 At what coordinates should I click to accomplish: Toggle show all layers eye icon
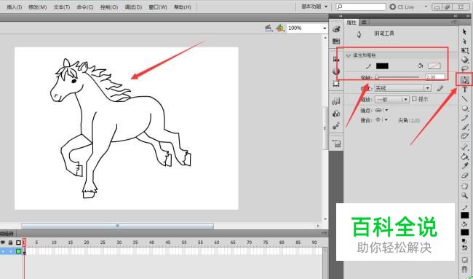[x=3, y=243]
